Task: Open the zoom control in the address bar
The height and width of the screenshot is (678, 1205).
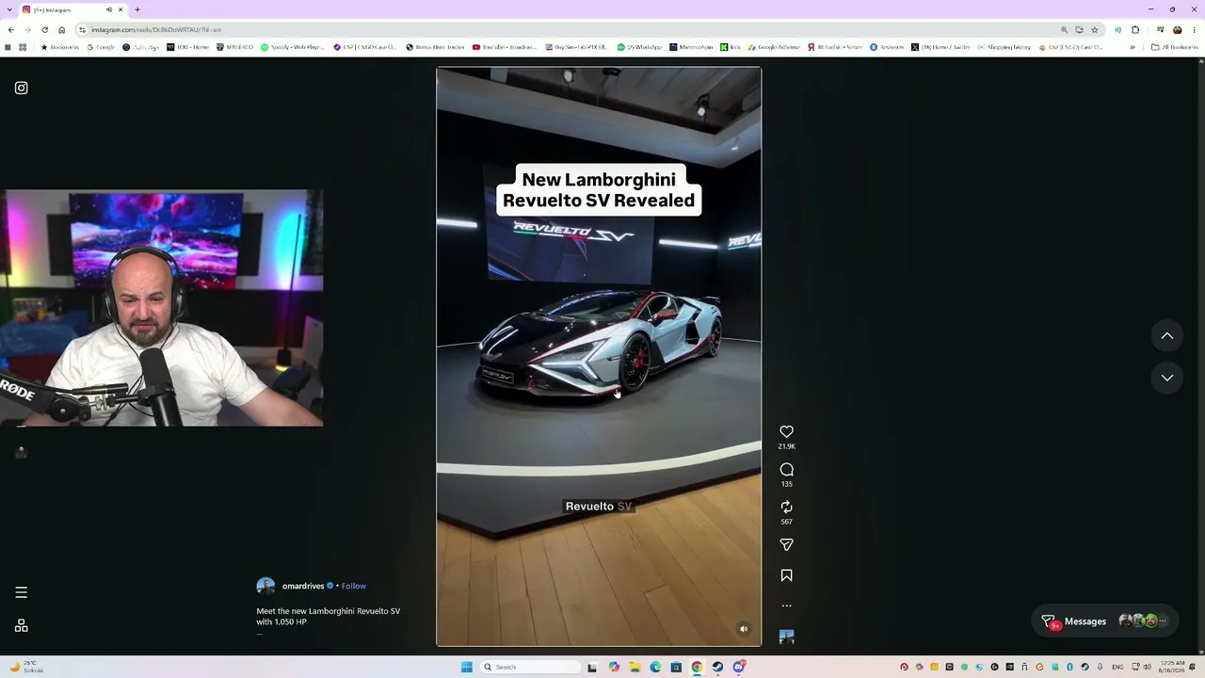Action: tap(1064, 30)
